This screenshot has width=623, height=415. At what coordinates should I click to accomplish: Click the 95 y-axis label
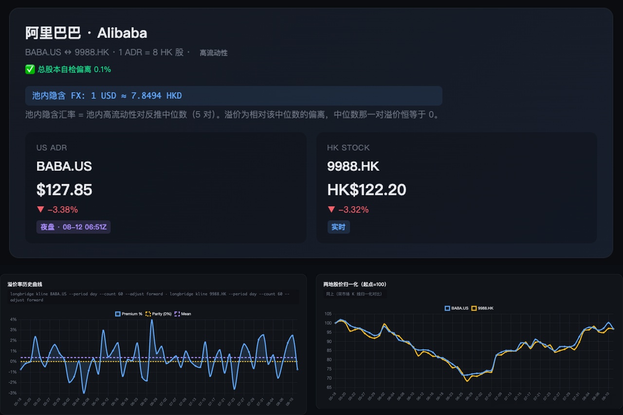pos(329,332)
